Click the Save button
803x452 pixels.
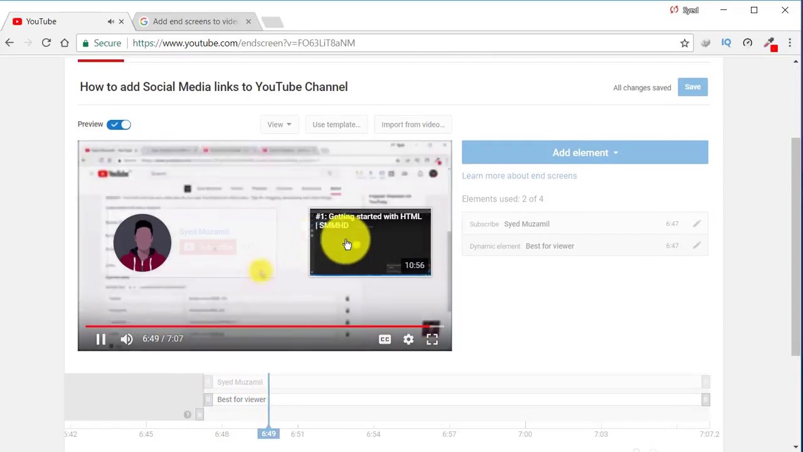(x=693, y=87)
